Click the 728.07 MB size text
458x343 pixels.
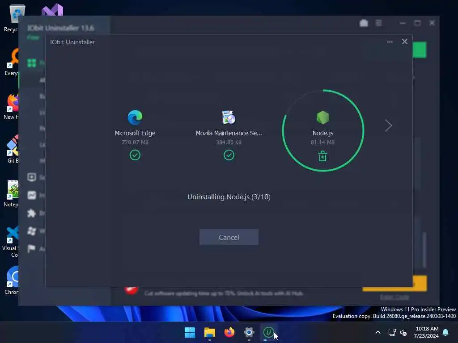click(135, 142)
